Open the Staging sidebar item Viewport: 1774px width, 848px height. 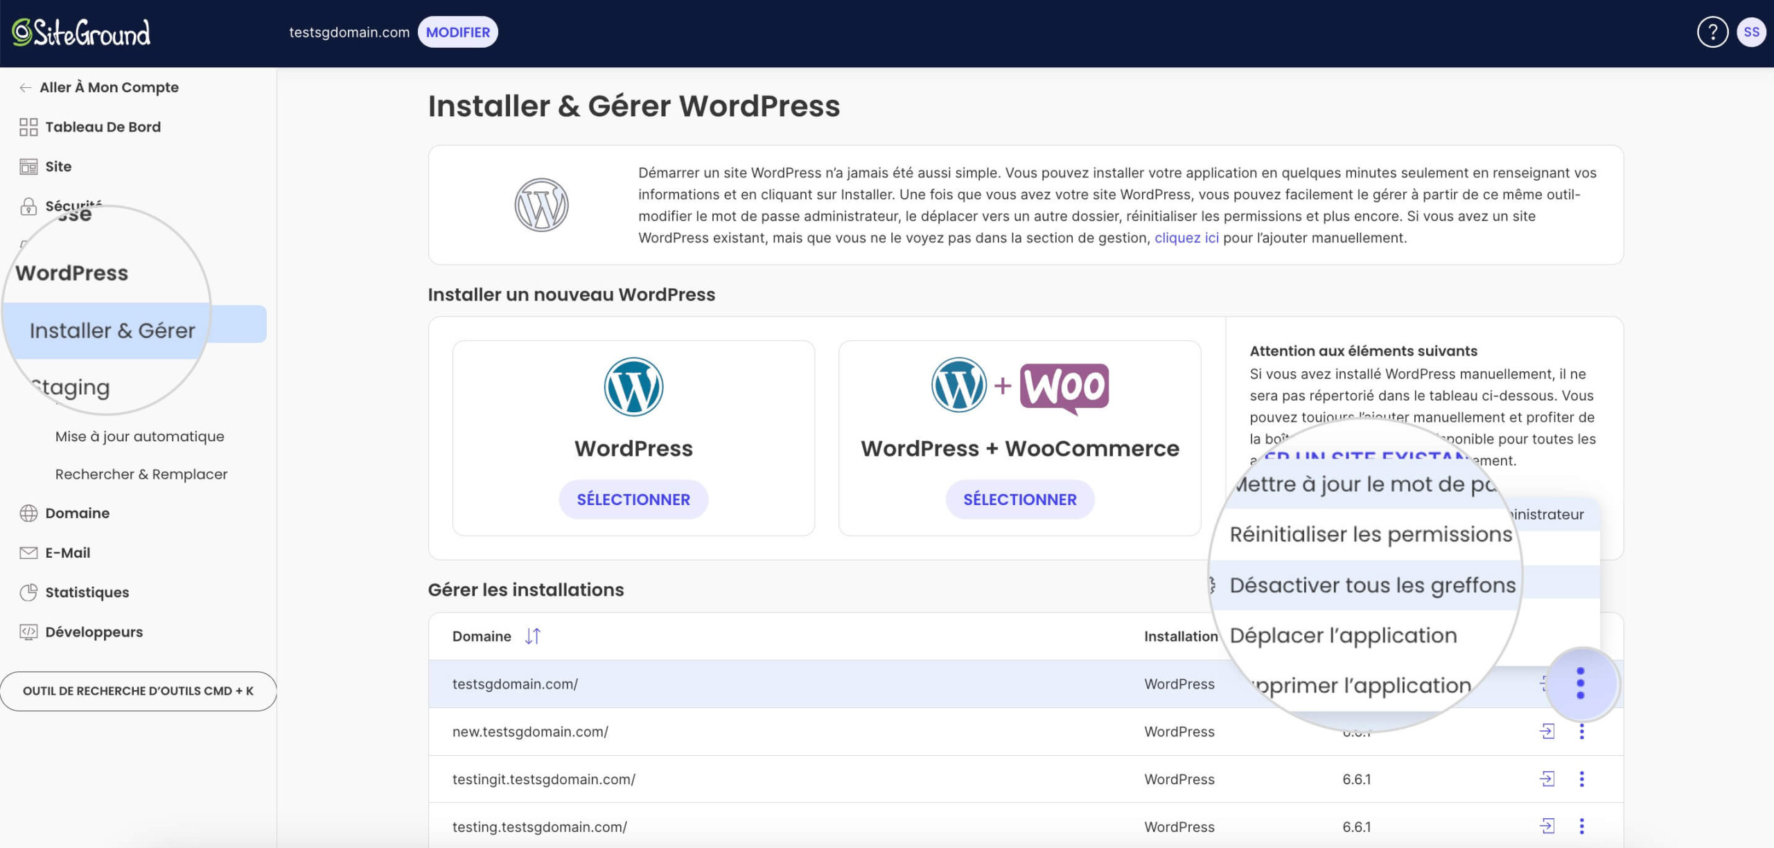(x=71, y=387)
